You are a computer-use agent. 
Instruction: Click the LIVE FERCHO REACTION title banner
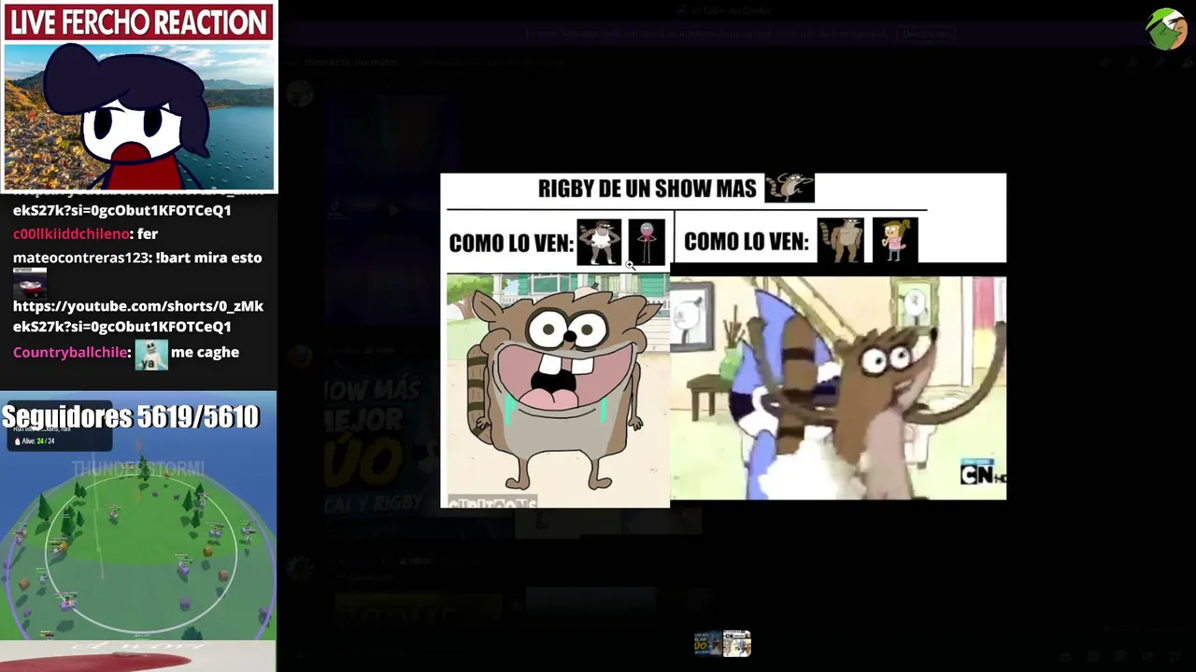pos(139,22)
